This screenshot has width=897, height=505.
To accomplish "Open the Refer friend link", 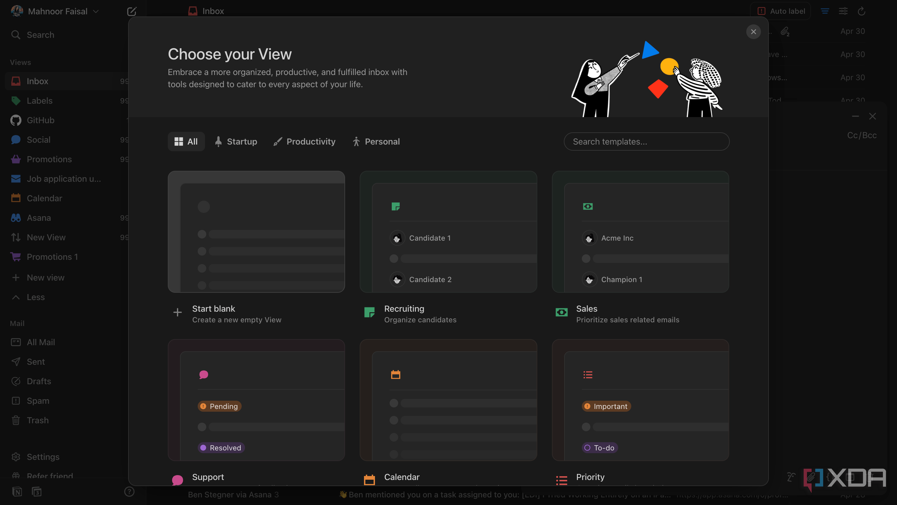I will tap(50, 476).
